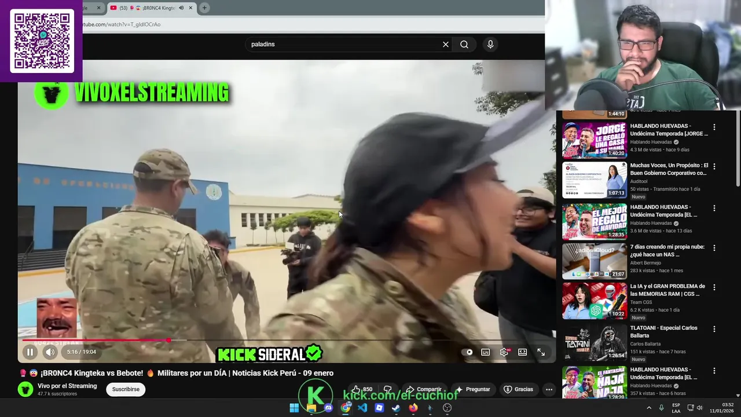Open 'TLATOANI - Especial Carlos Ballarta' title
741x417 pixels.
coord(663,331)
